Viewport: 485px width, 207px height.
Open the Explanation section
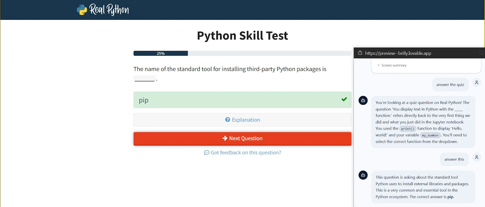242,120
